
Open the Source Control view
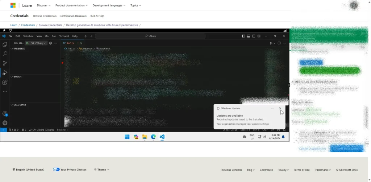pyautogui.click(x=5, y=63)
